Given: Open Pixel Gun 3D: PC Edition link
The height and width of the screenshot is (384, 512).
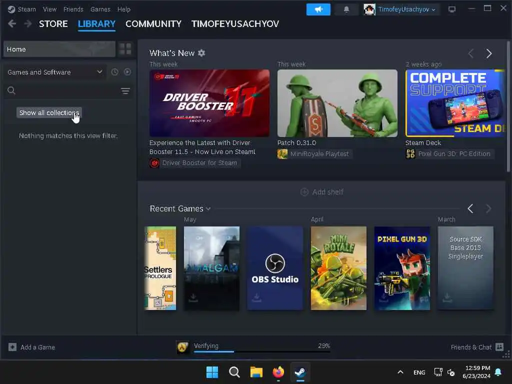Looking at the screenshot, I should 454,154.
